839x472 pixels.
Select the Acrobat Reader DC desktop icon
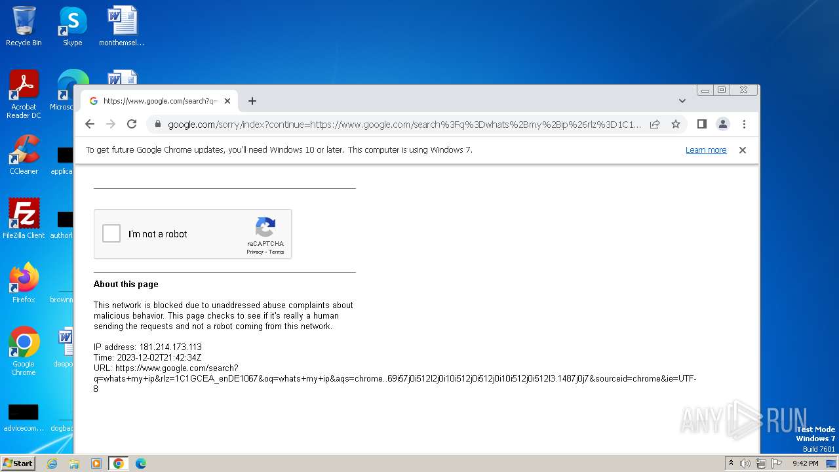24,94
